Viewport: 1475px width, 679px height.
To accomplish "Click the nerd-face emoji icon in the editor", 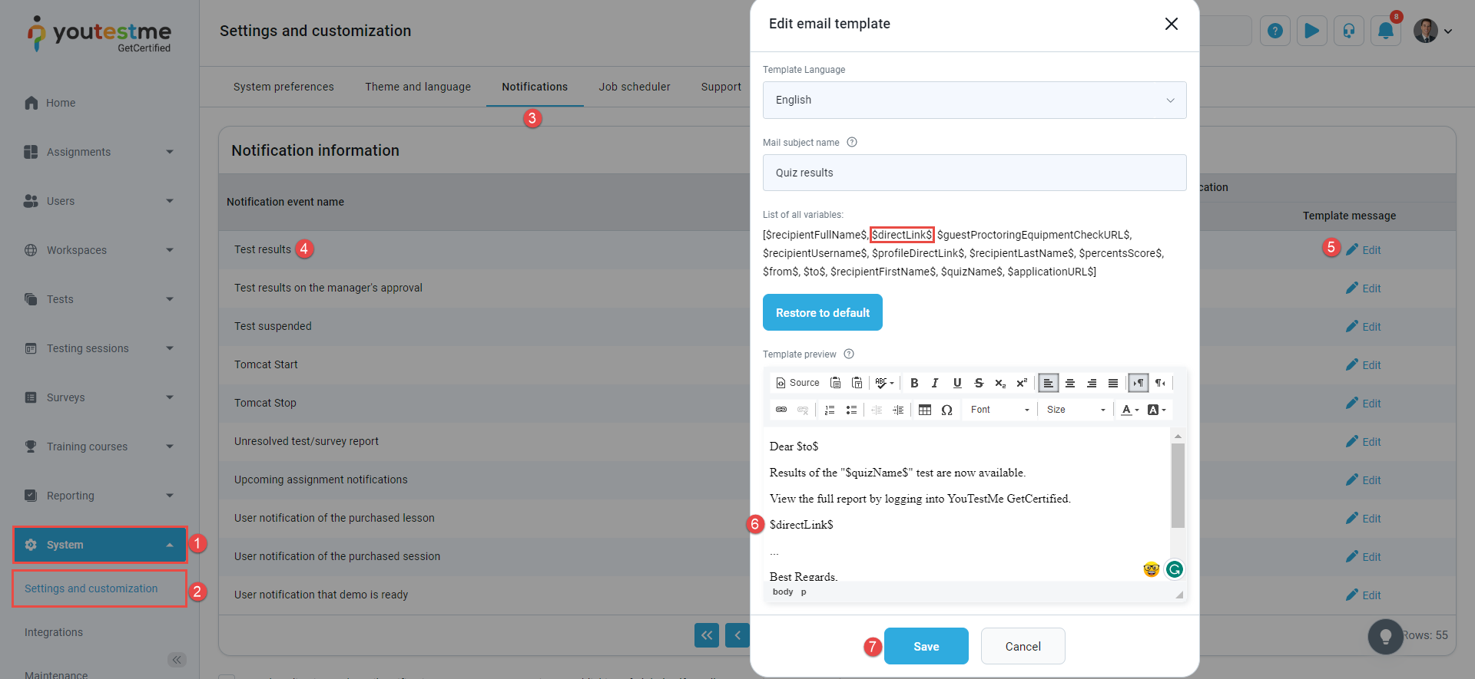I will pos(1151,569).
